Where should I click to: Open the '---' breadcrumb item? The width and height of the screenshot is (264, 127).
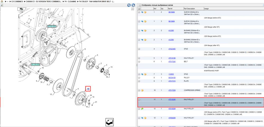coord(8,1)
